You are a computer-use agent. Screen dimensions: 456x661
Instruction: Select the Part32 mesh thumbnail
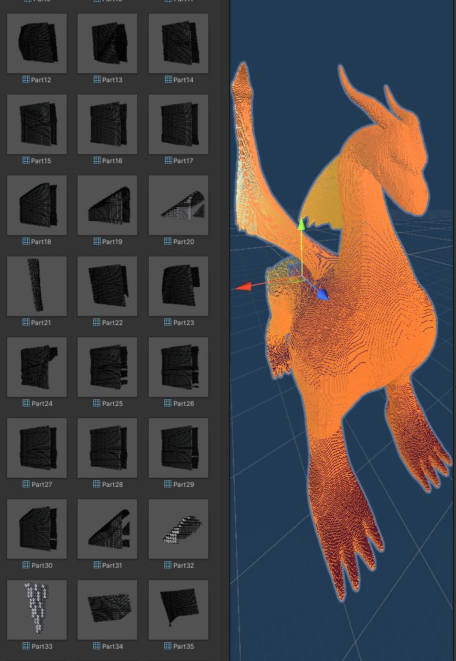pyautogui.click(x=179, y=529)
